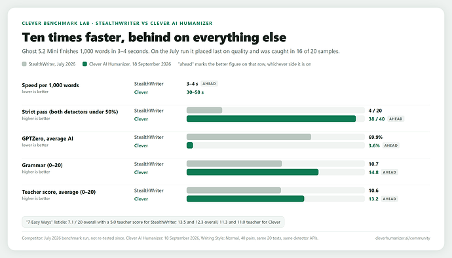The height and width of the screenshot is (258, 452).
Task: Click the AHEAD badge beside 13.2
Action: [x=390, y=198]
